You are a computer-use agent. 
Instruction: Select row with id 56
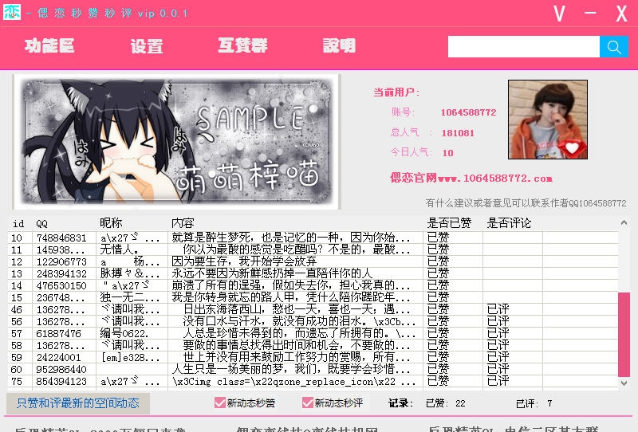(x=313, y=321)
